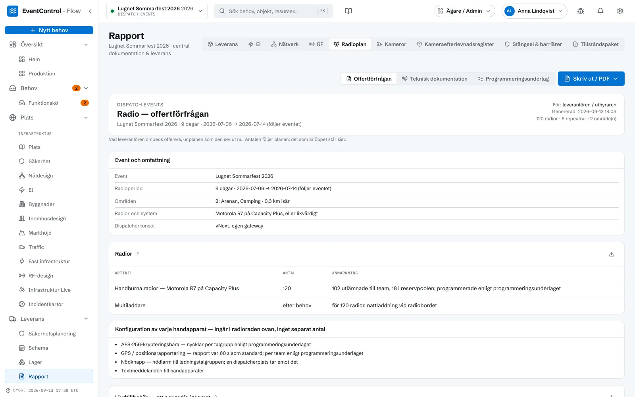635x397 pixels.
Task: Click the Nytt behov button
Action: tap(49, 30)
